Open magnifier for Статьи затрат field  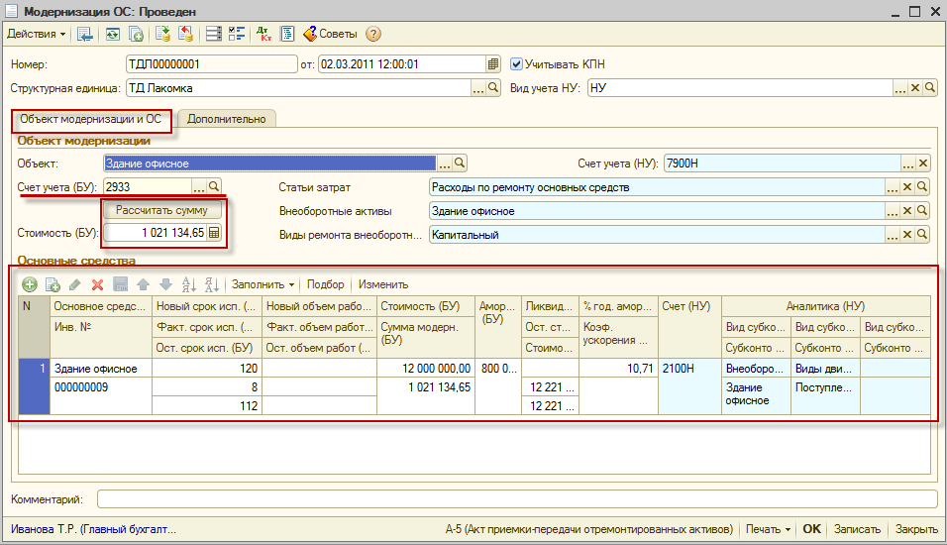pos(922,187)
